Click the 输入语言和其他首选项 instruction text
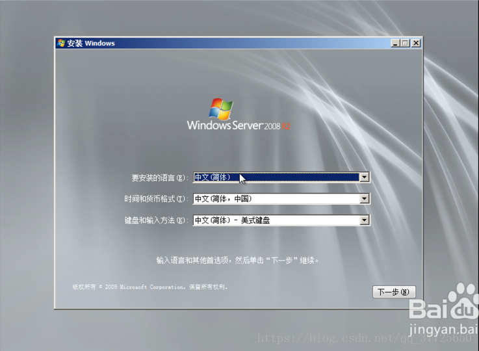The width and height of the screenshot is (479, 351). (237, 260)
